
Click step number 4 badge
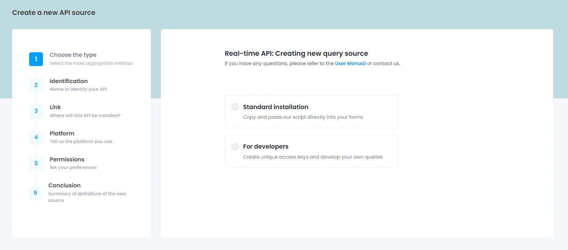[36, 137]
